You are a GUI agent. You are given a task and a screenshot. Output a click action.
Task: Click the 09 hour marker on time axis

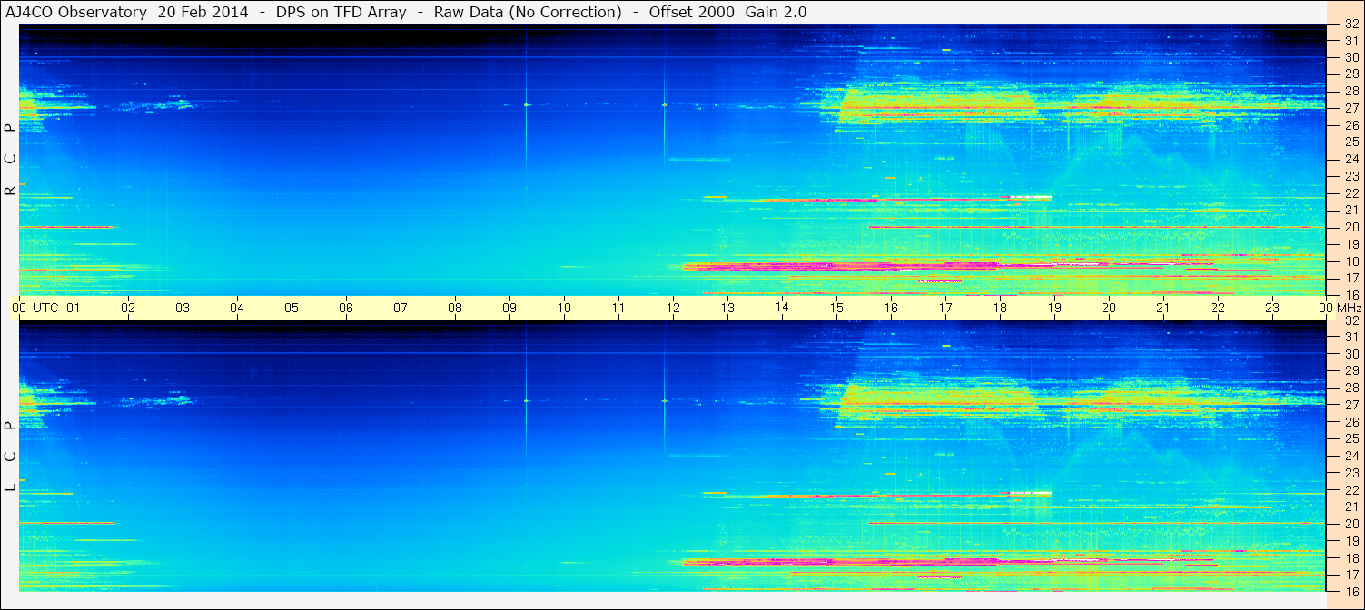tap(509, 308)
